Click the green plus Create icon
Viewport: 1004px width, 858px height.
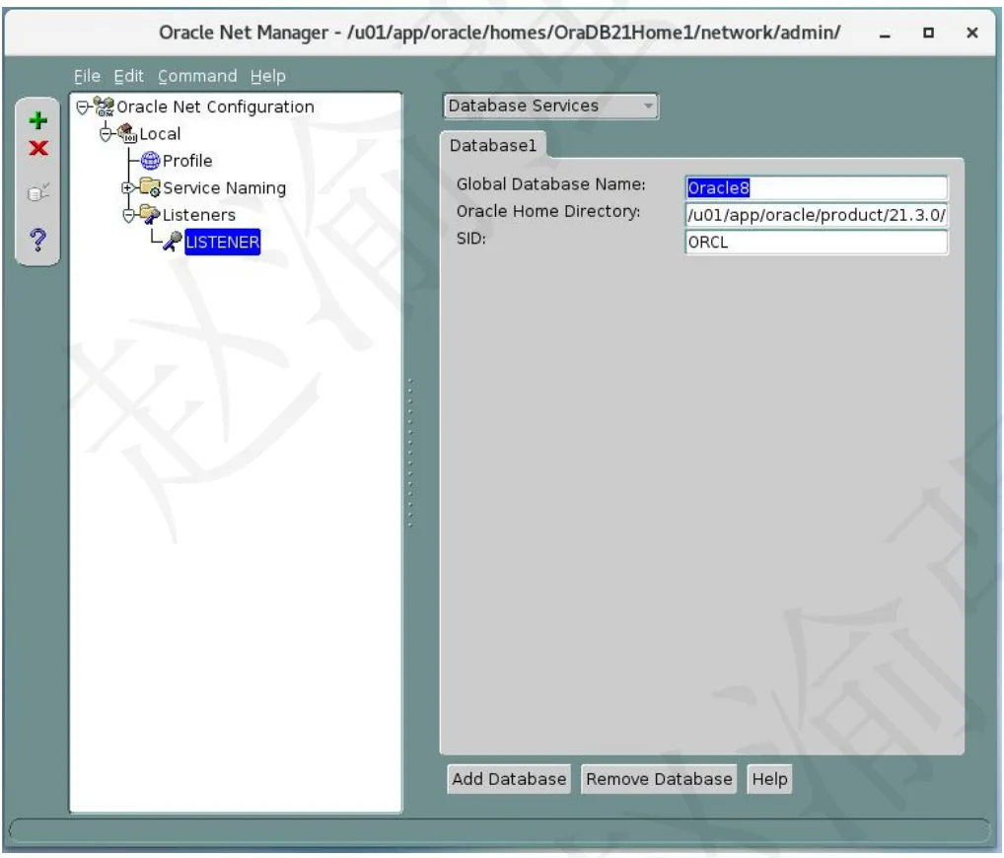coord(37,120)
